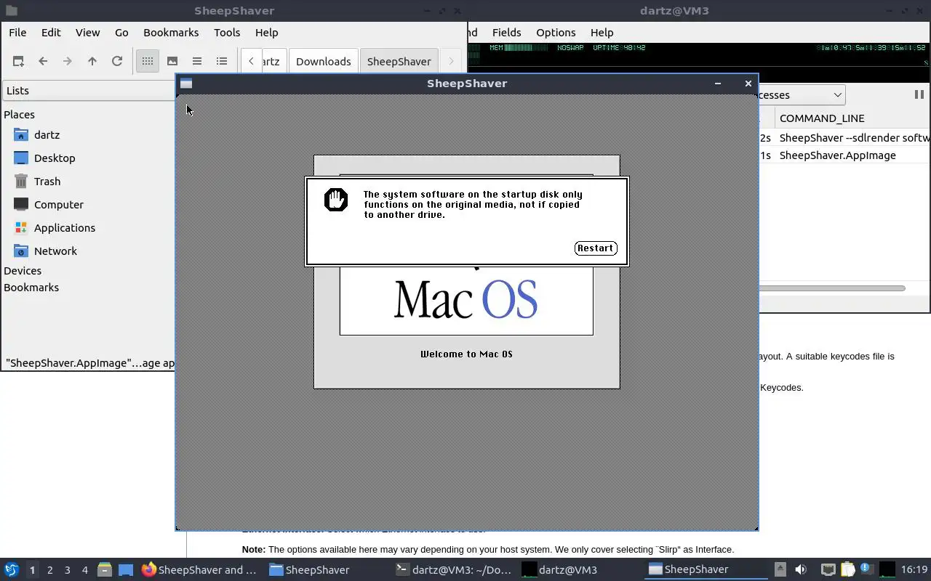Click the new tab icon in the file manager toolbar

tap(18, 61)
